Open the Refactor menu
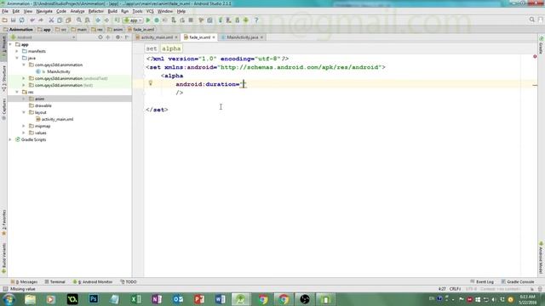This screenshot has height=306, width=545. [96, 11]
